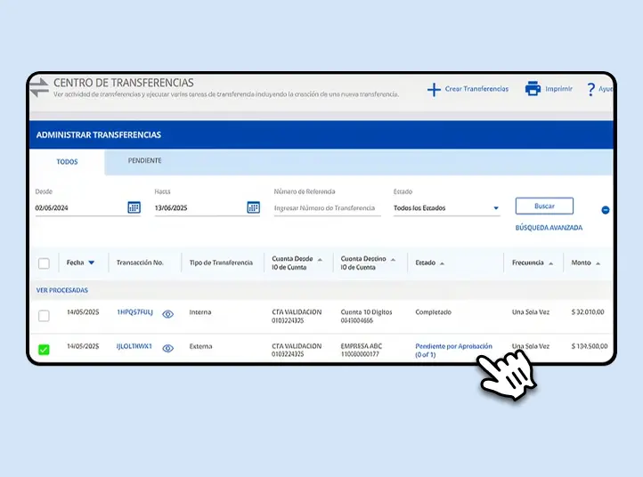Sort by Frecuencia column

coord(550,263)
